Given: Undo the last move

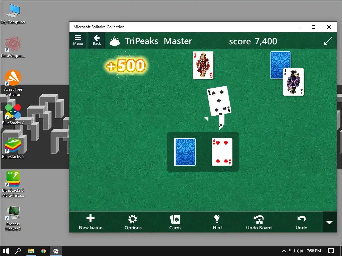Looking at the screenshot, I should [x=301, y=222].
